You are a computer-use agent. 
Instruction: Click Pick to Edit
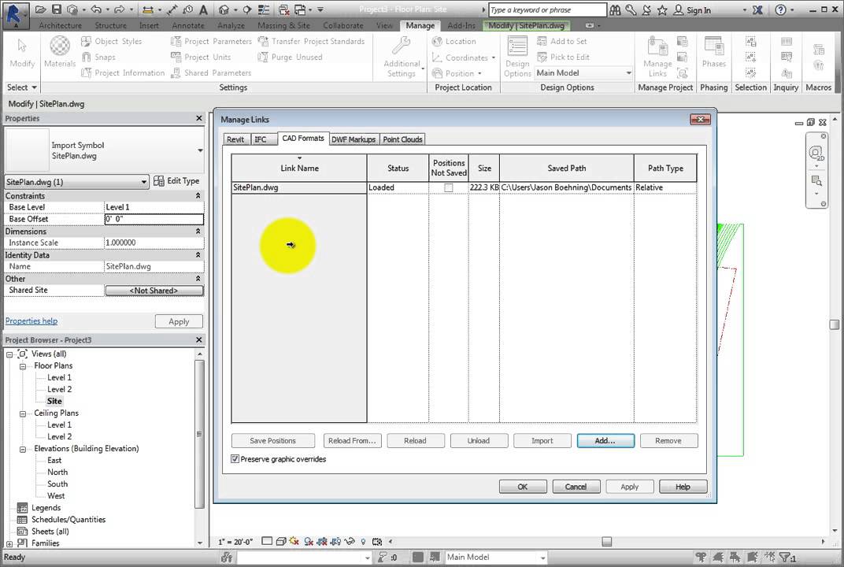563,57
